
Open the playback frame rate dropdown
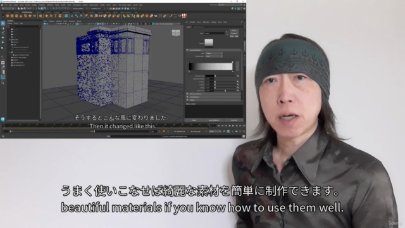click(215, 132)
